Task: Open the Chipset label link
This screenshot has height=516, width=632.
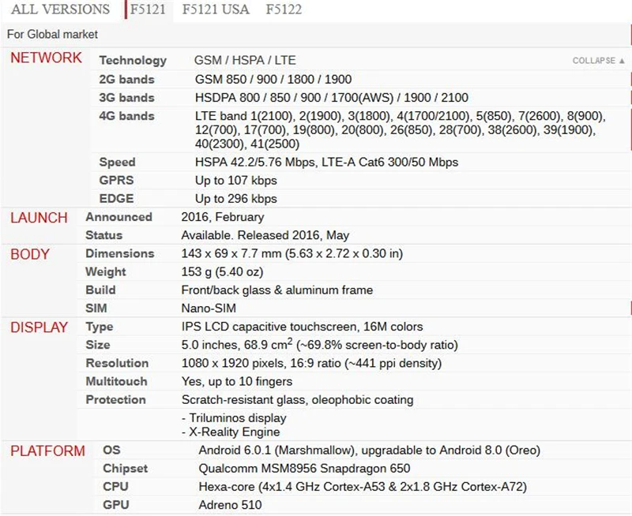Action: [x=126, y=469]
